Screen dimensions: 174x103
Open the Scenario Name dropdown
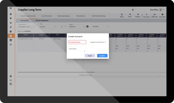(x=26, y=27)
